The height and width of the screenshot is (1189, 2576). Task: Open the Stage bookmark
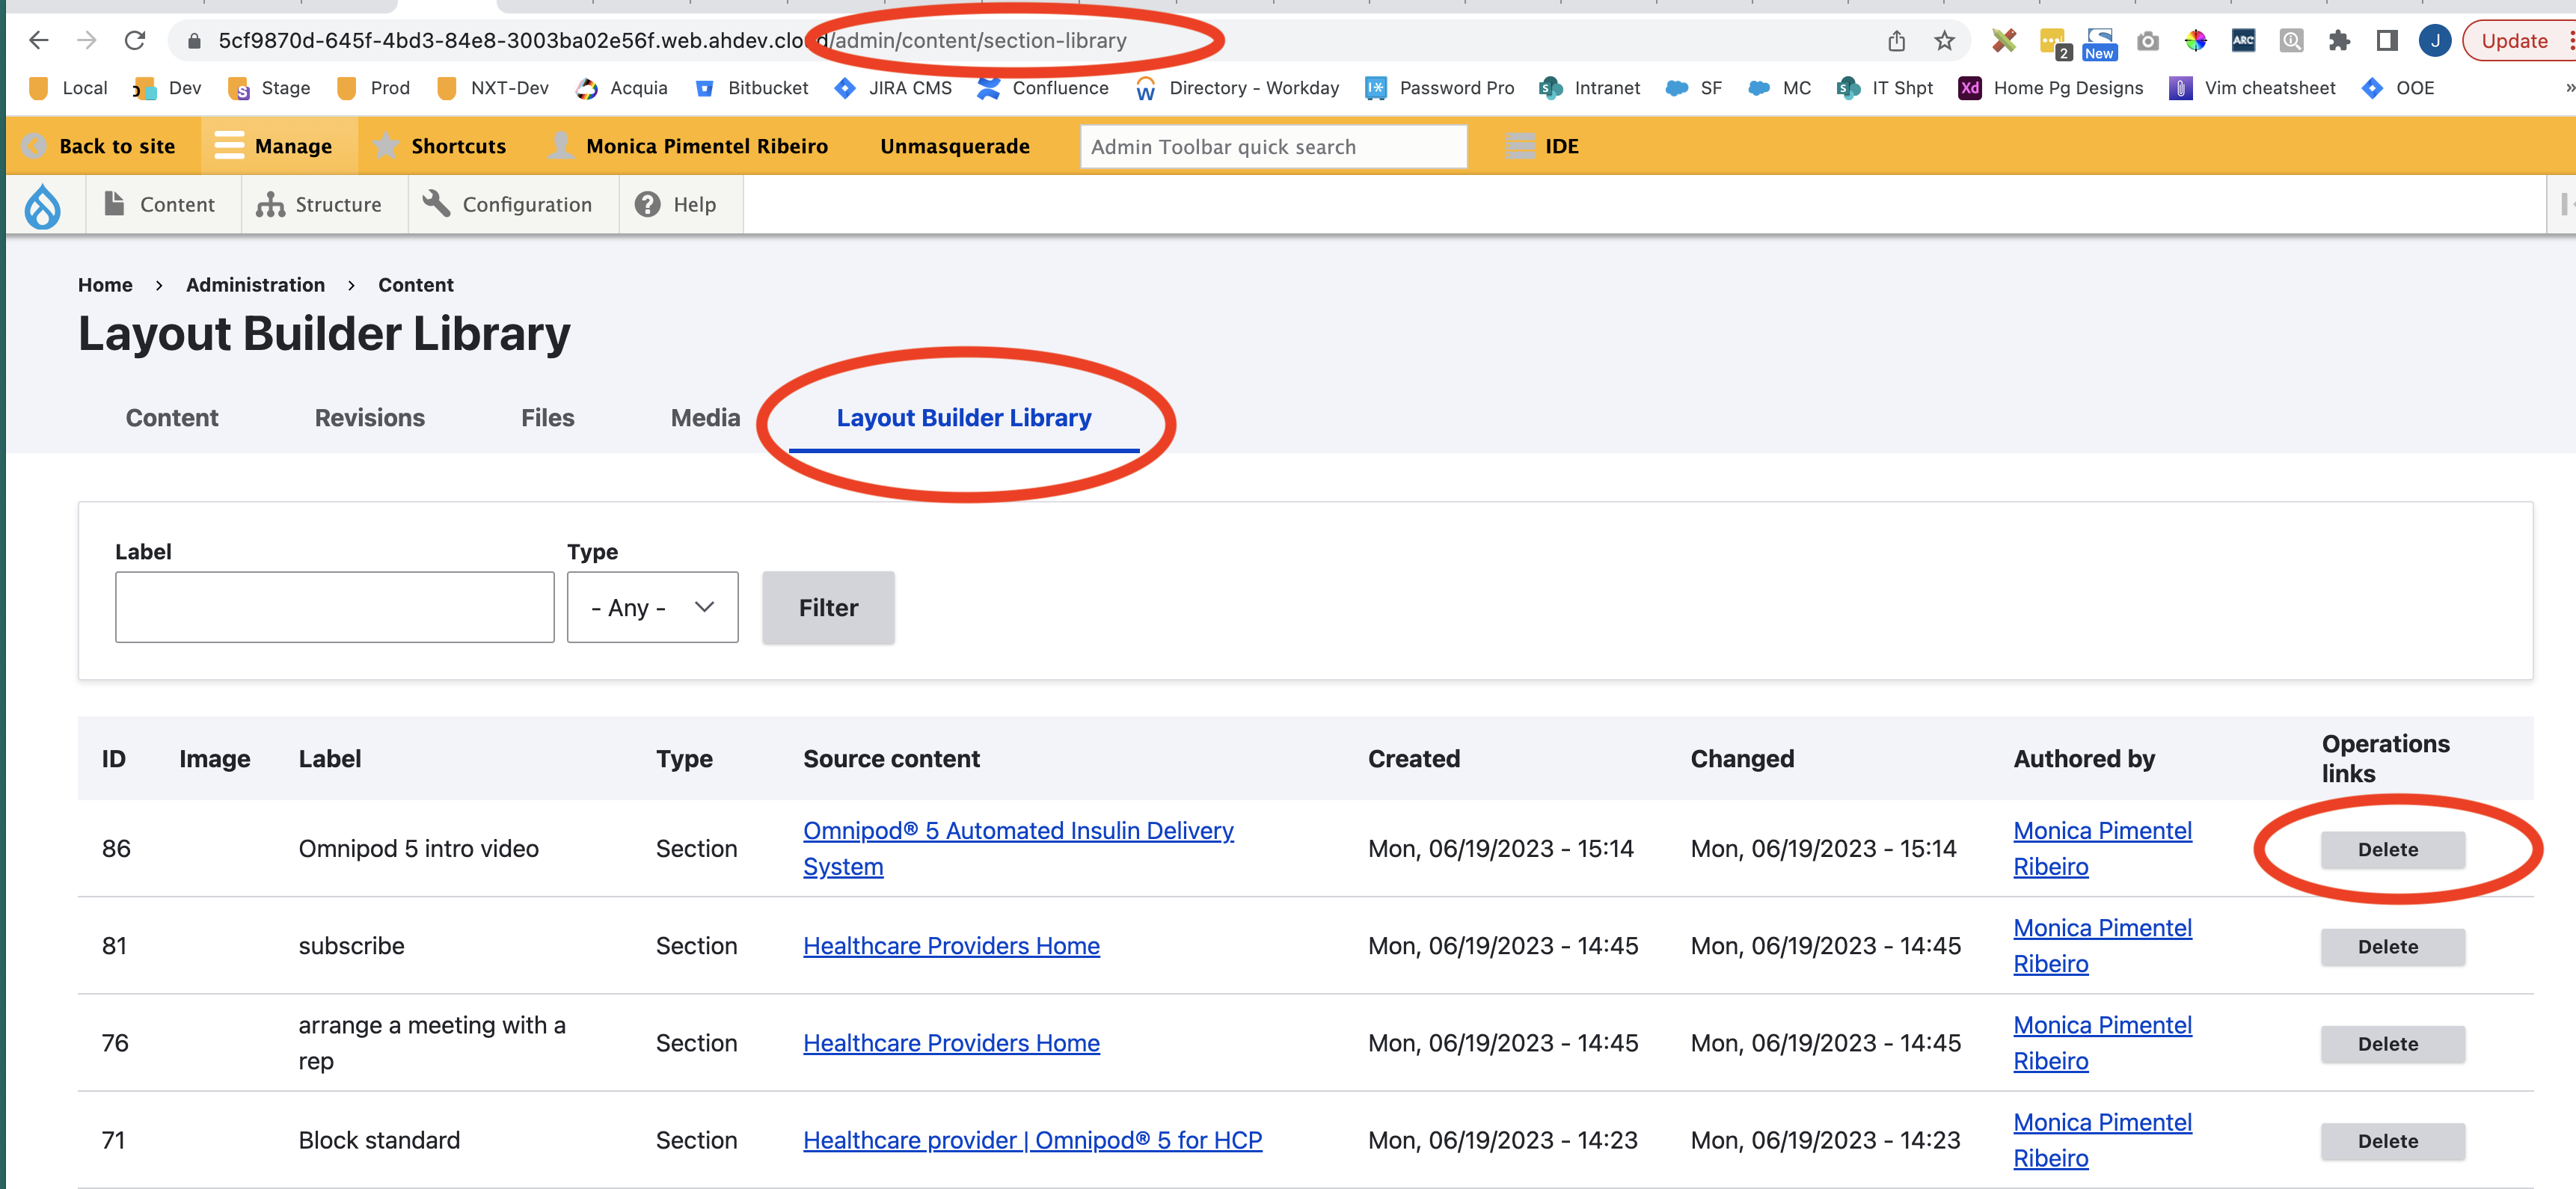270,88
